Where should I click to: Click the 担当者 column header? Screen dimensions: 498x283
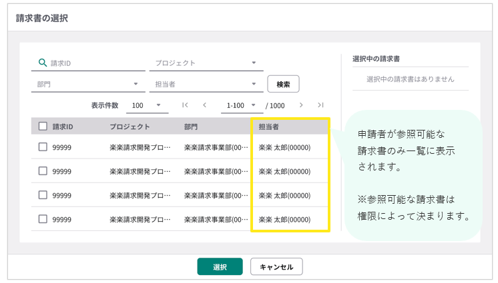[269, 127]
